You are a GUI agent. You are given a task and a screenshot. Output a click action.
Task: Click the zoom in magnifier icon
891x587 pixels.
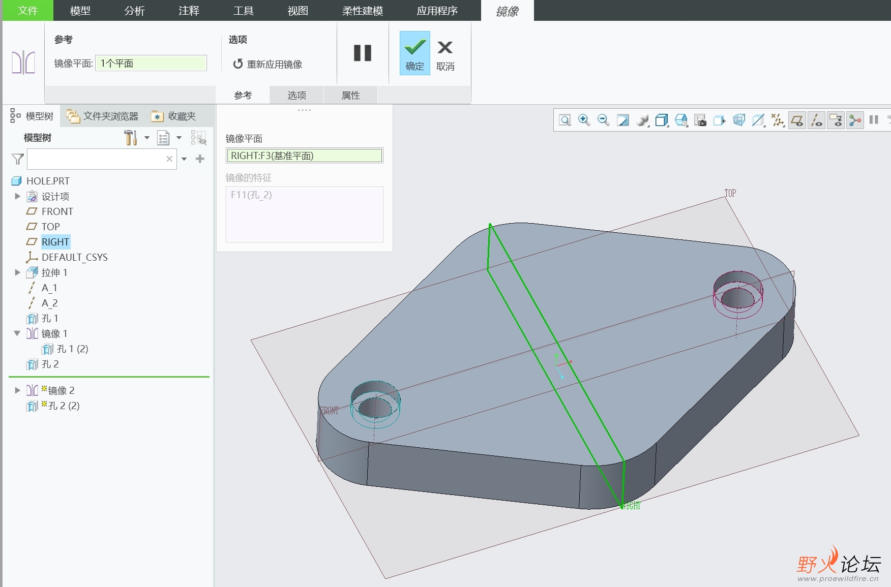[584, 120]
